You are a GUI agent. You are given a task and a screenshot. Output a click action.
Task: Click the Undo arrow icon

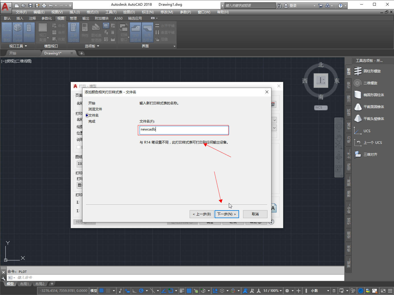pos(51,5)
